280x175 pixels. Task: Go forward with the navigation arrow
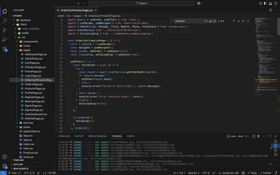click(84, 3)
